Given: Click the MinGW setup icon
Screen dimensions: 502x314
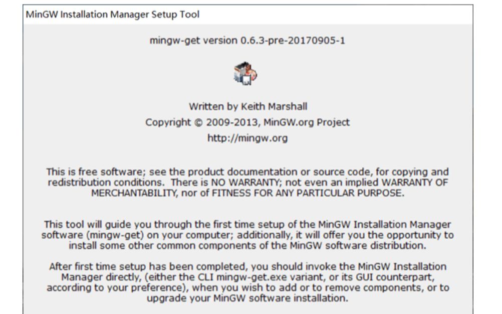Looking at the screenshot, I should coord(246,74).
